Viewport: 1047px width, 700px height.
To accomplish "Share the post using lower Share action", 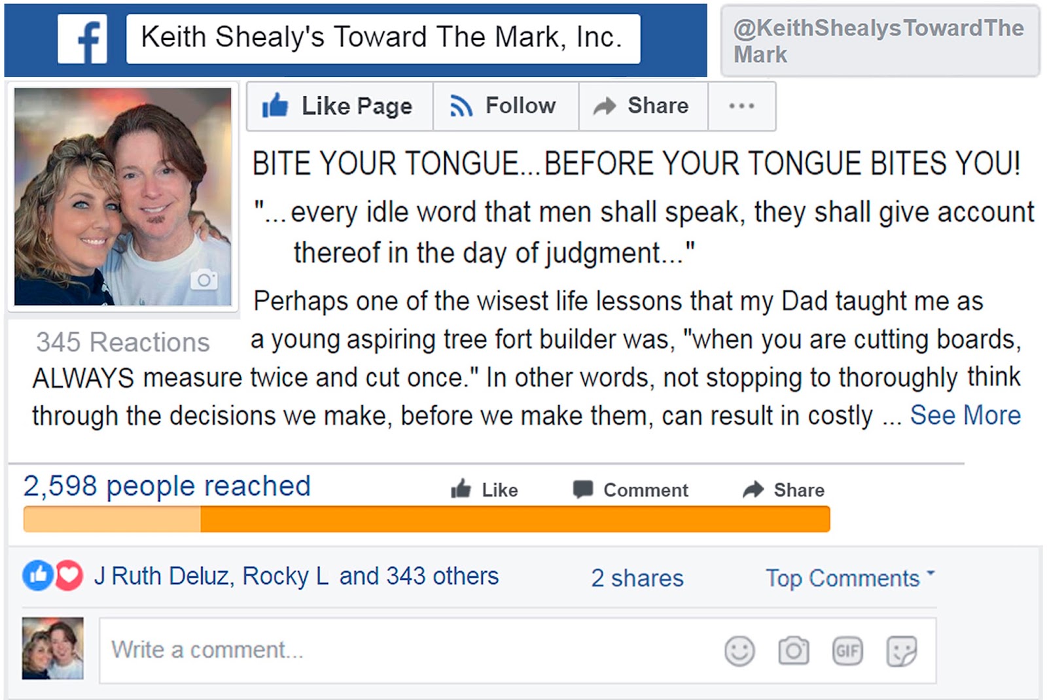I will [783, 489].
